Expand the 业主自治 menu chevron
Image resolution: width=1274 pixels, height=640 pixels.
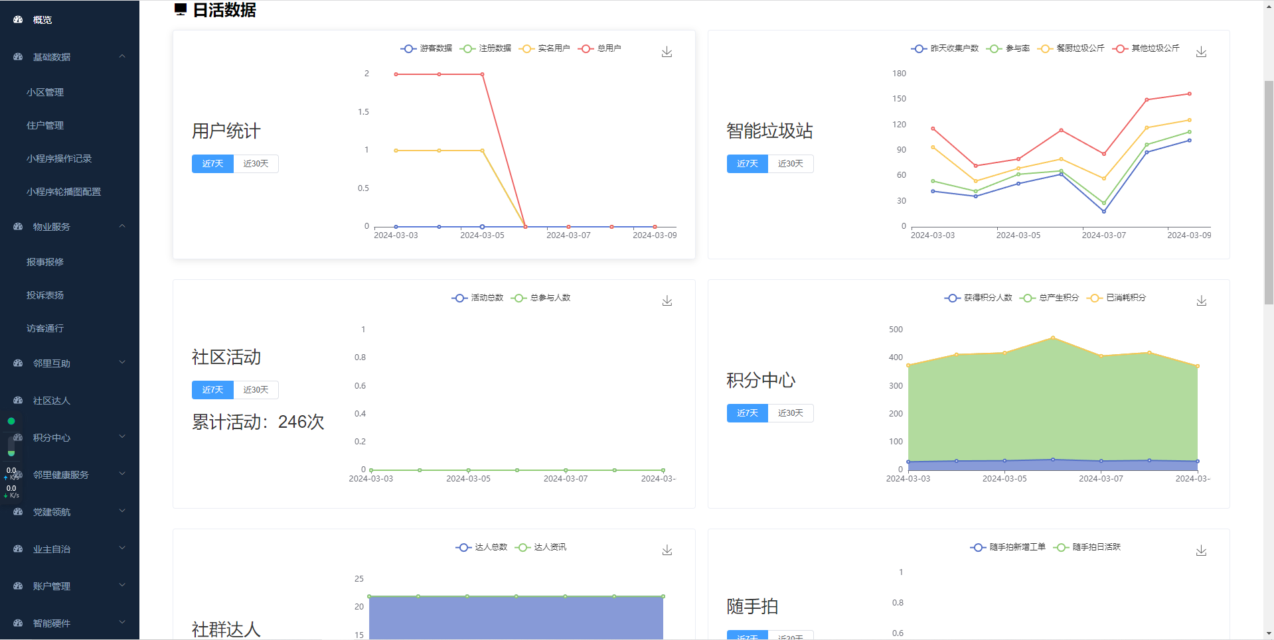(x=122, y=548)
